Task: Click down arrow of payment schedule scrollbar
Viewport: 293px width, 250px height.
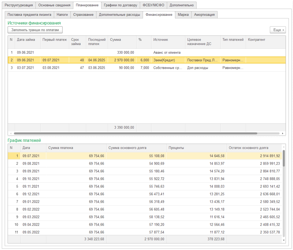Action: (284, 240)
